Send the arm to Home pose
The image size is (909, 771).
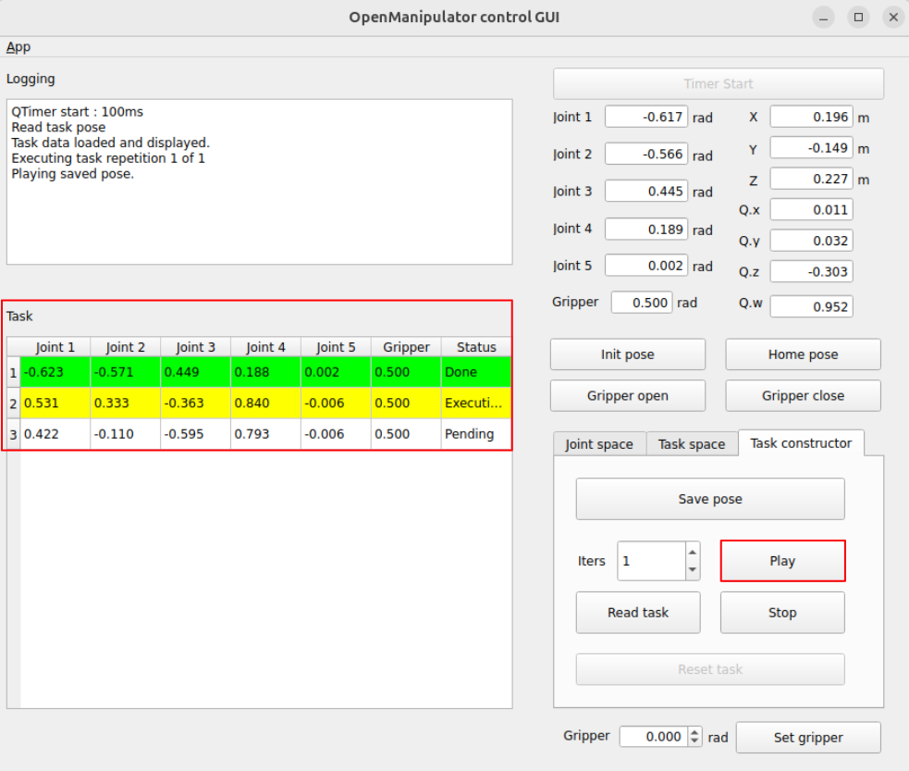pyautogui.click(x=802, y=354)
